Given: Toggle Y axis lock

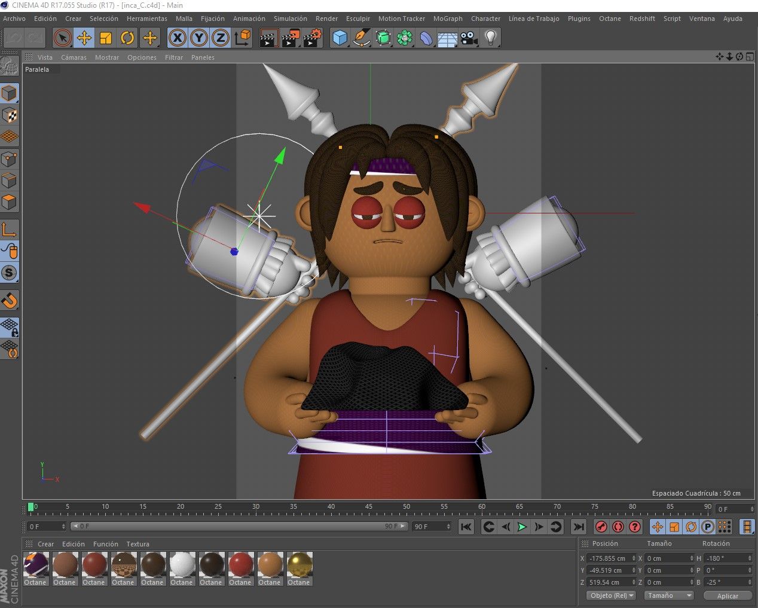Looking at the screenshot, I should pos(198,38).
